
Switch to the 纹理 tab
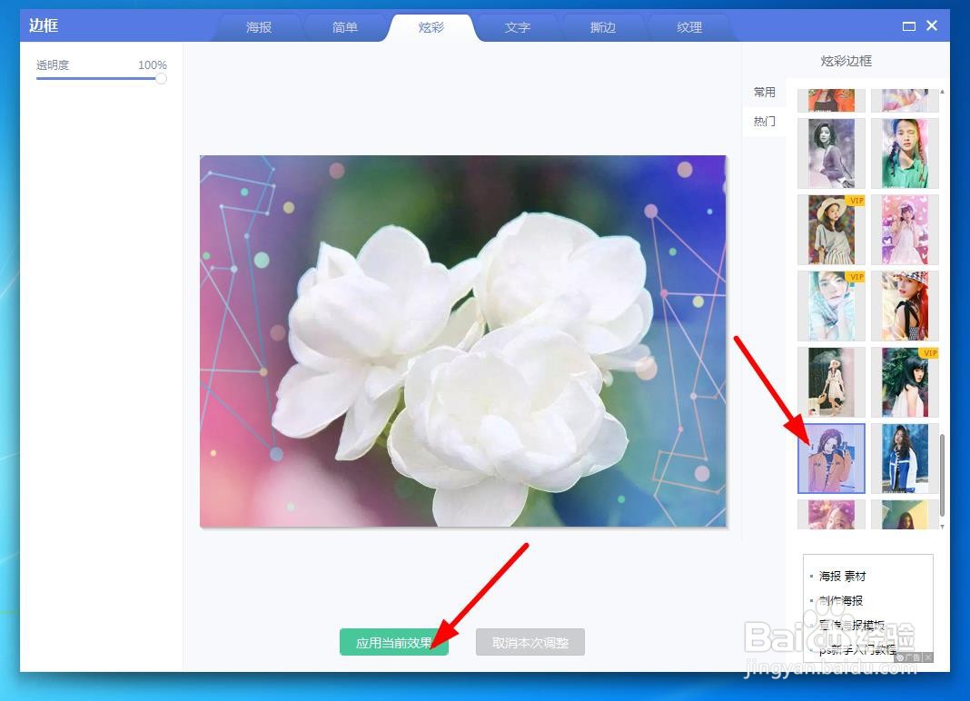pos(689,27)
